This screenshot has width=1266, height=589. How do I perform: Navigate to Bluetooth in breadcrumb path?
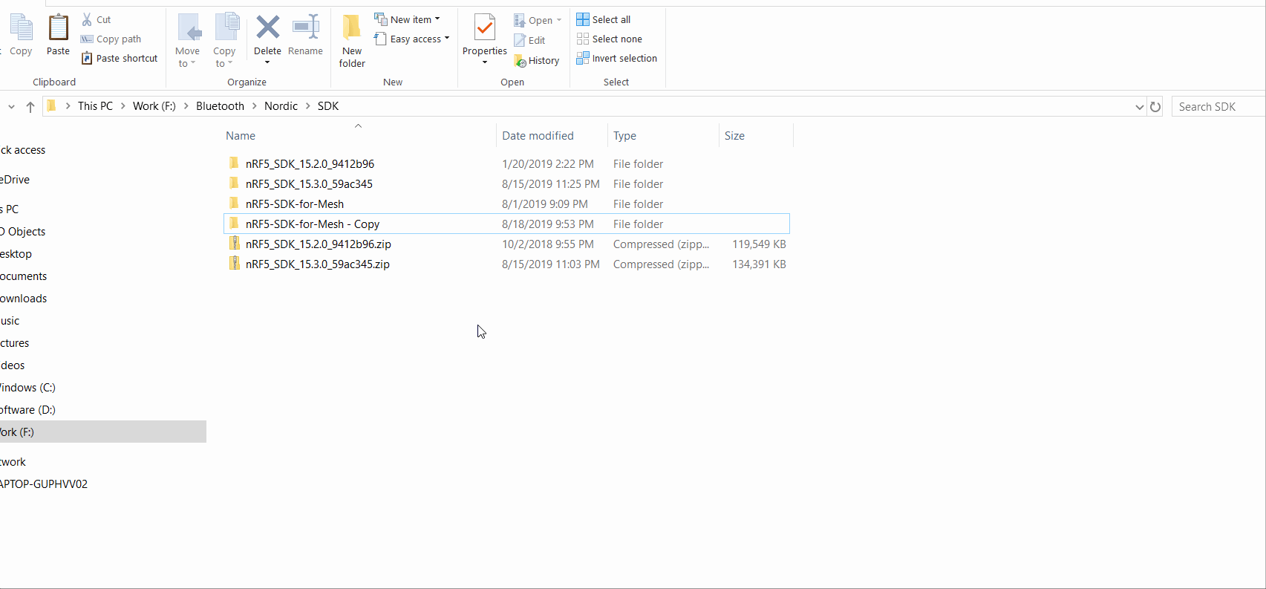pos(220,106)
